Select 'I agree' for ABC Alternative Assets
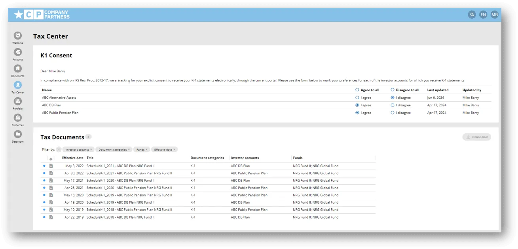The width and height of the screenshot is (518, 249). click(357, 98)
